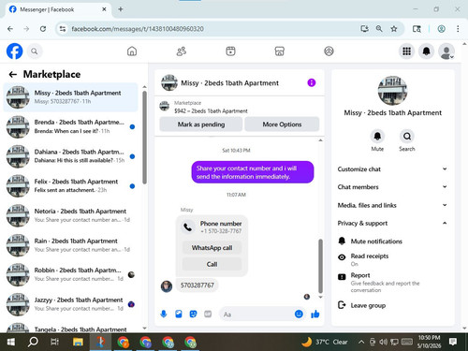The width and height of the screenshot is (468, 351).
Task: Open Felix conversation in chat list
Action: [70, 185]
